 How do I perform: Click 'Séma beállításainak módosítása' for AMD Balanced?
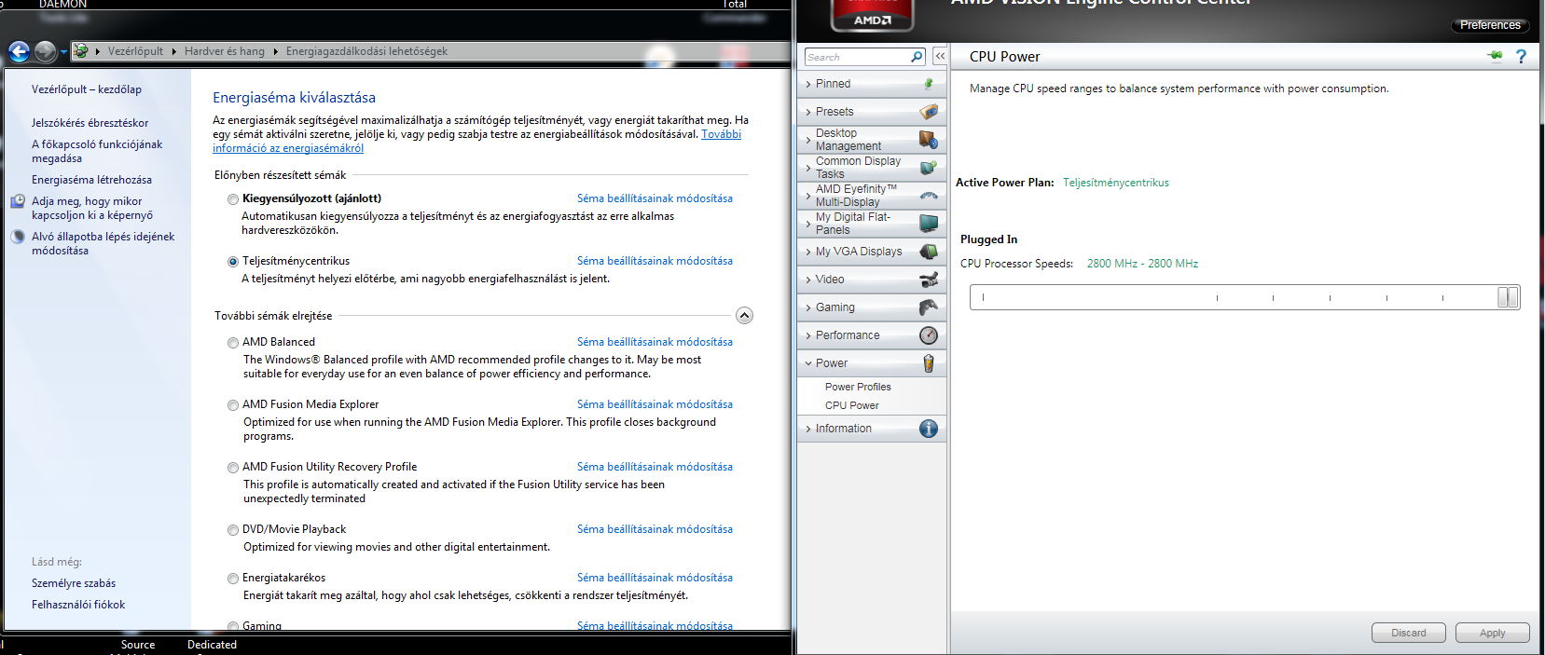(655, 342)
